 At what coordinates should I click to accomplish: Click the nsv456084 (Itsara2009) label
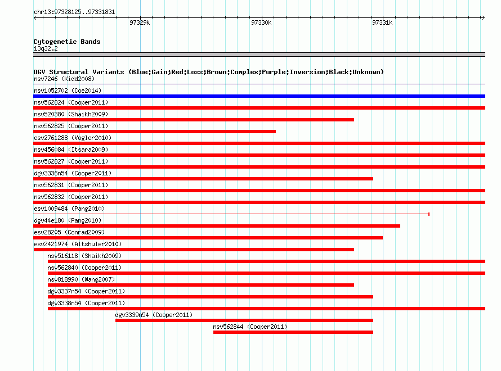click(x=71, y=150)
